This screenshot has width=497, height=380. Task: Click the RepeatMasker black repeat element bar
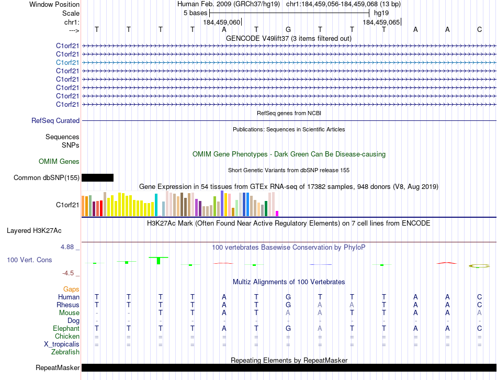coord(289,367)
